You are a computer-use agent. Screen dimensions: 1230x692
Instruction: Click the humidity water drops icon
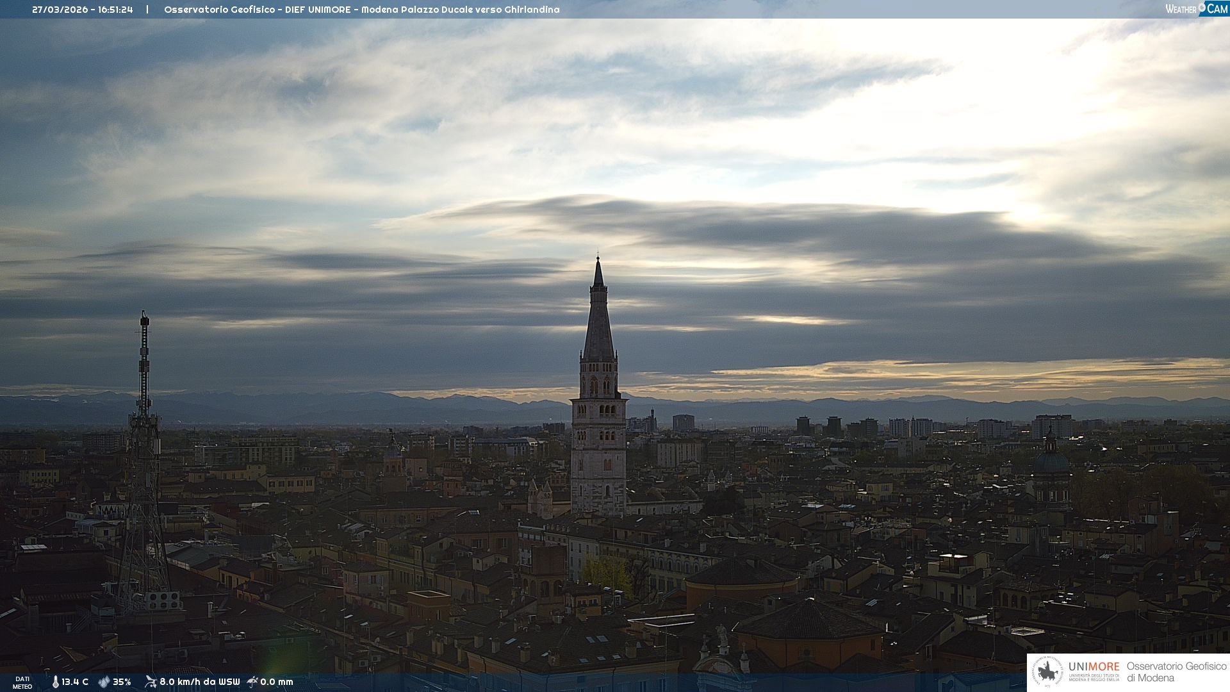pos(104,682)
